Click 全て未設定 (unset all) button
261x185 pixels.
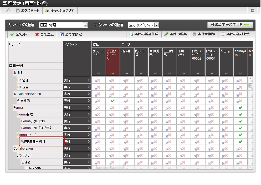pos(71,34)
